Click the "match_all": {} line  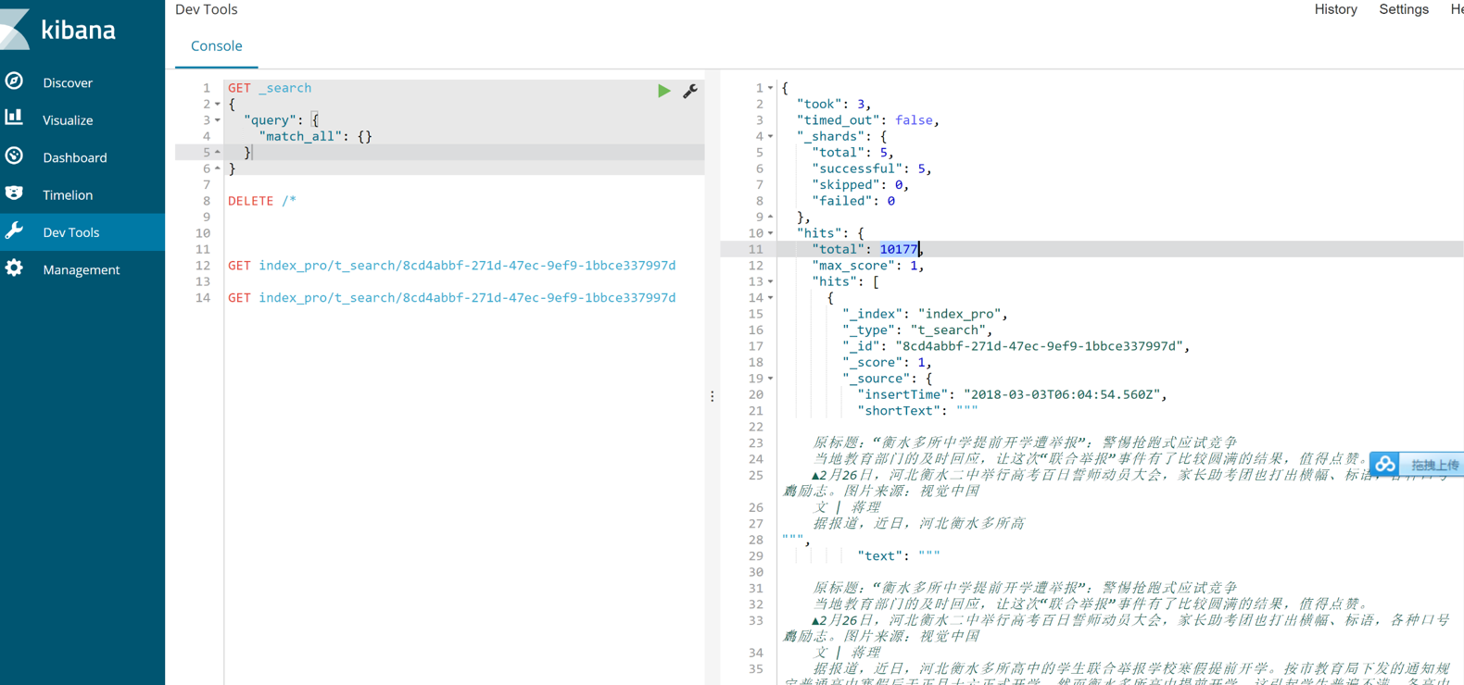point(316,136)
